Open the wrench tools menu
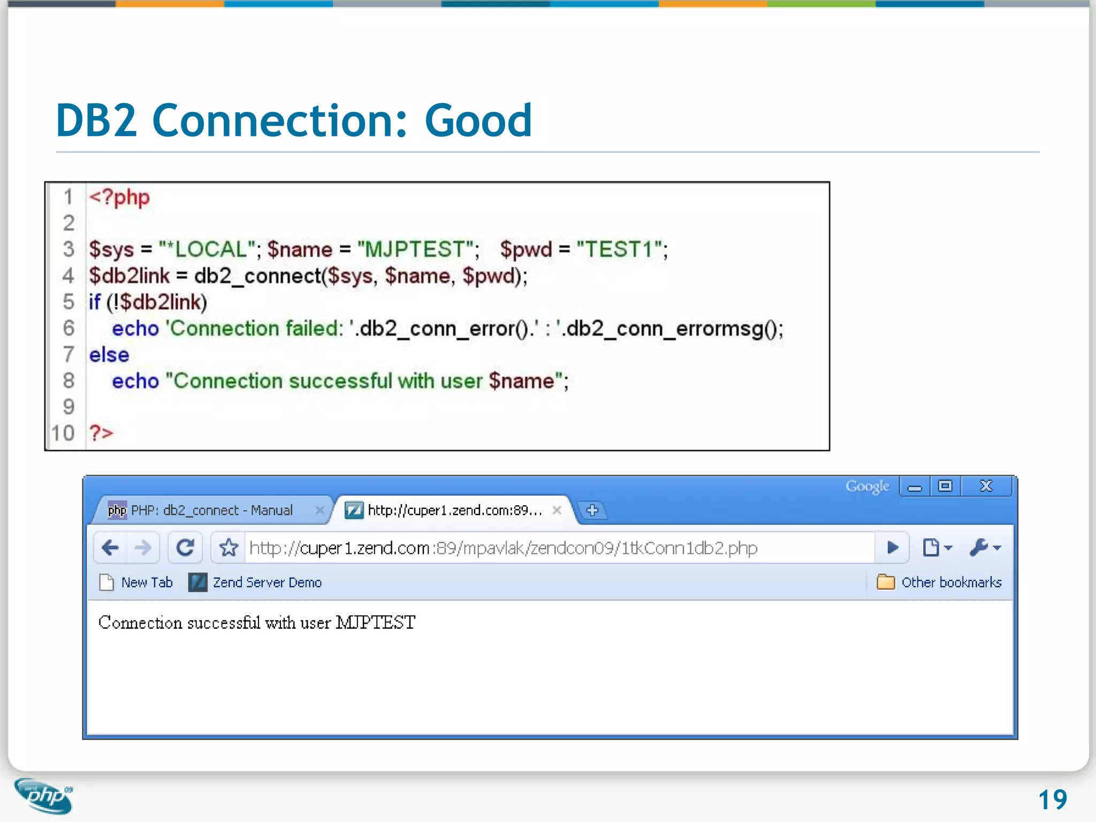Screen dimensions: 1096x822 pos(985,547)
